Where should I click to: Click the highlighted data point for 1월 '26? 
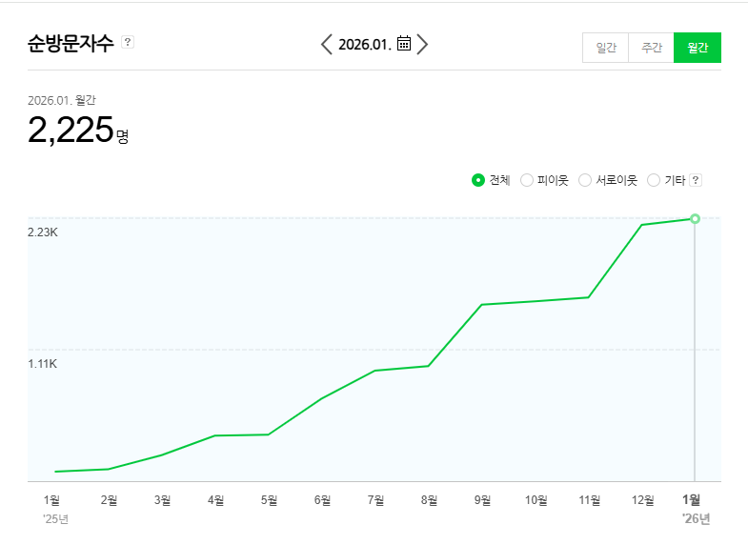coord(695,219)
